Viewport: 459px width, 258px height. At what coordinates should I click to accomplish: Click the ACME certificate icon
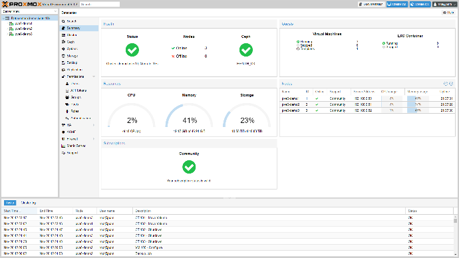coord(63,132)
